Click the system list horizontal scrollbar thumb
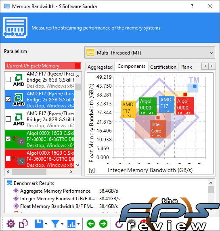 [29, 172]
